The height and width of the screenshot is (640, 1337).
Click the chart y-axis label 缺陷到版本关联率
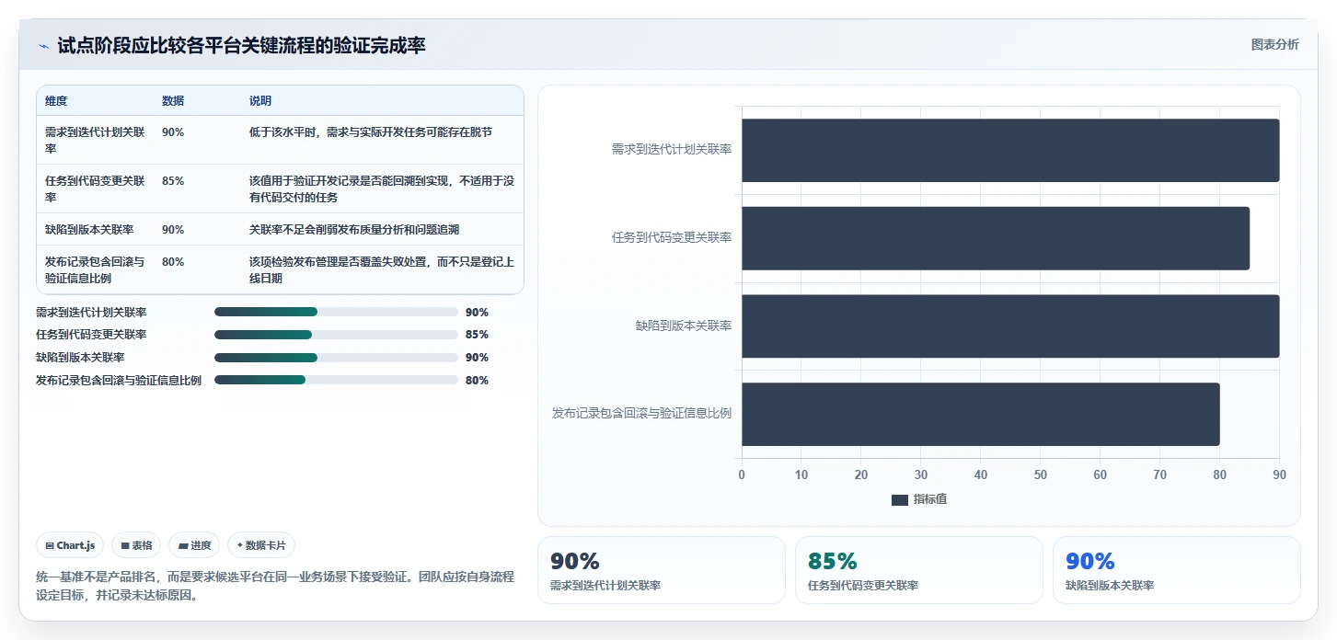point(684,326)
